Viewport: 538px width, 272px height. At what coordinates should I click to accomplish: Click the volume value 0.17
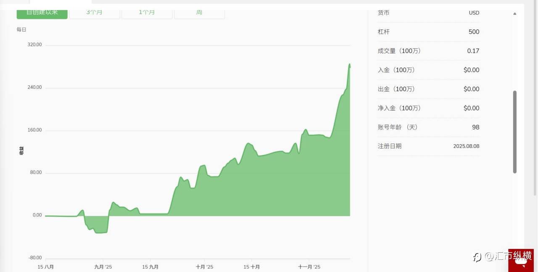[473, 51]
